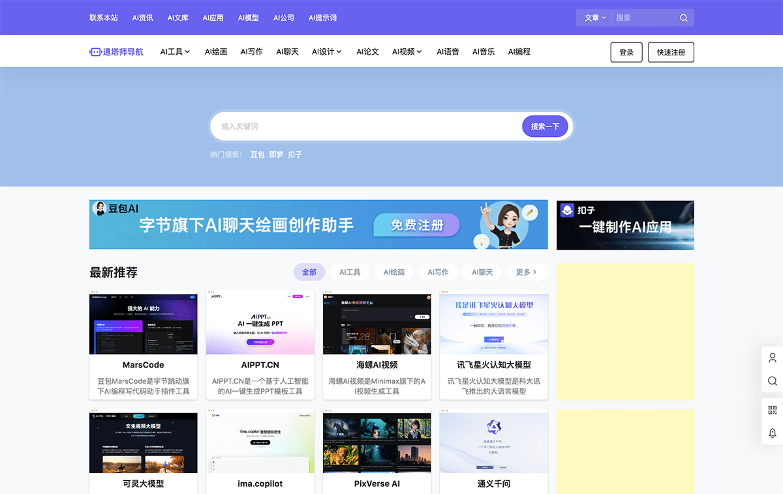Click the 快速注册 button
This screenshot has width=783, height=494.
point(671,52)
